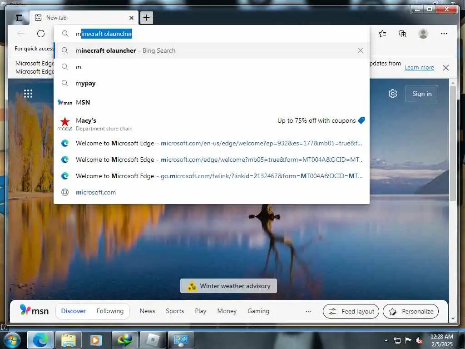The width and height of the screenshot is (465, 349).
Task: Open Welcome to Microsoft Edge mb05 link
Action: [212, 160]
